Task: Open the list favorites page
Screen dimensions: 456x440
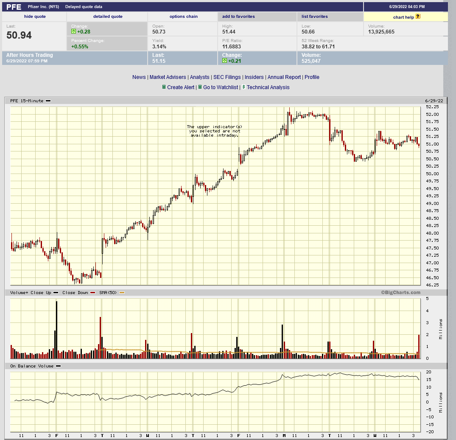Action: [x=315, y=17]
